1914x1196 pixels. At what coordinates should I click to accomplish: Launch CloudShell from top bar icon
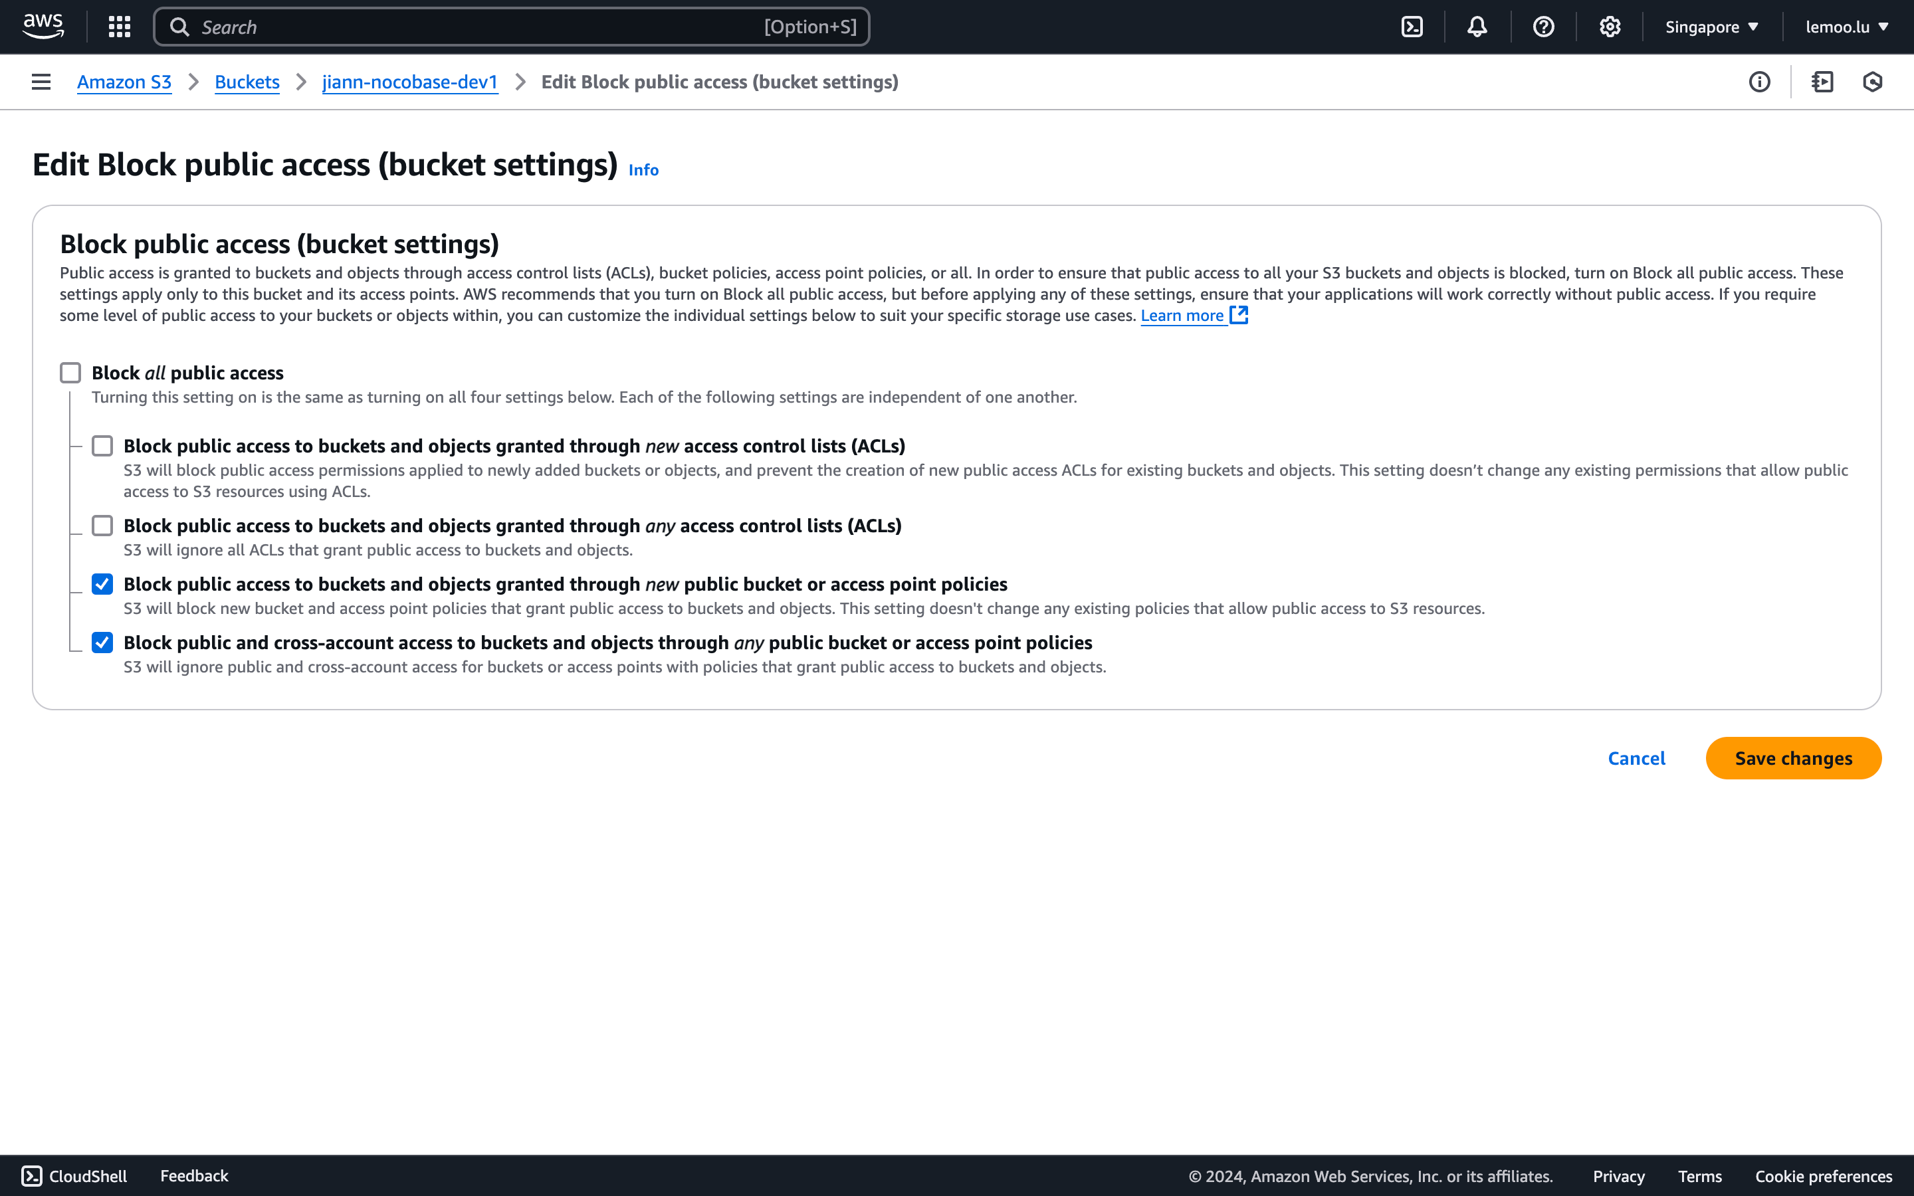click(x=1412, y=27)
